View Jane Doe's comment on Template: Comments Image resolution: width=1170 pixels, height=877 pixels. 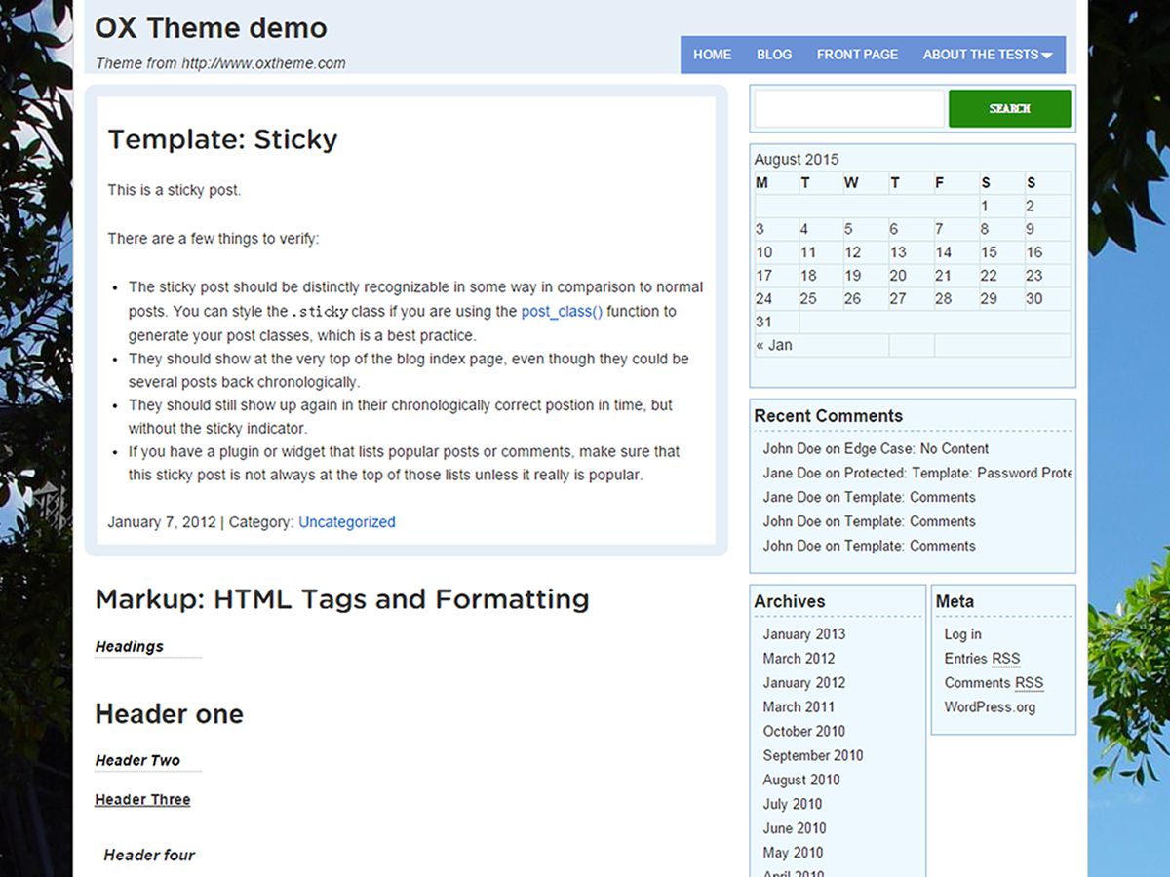click(x=868, y=497)
